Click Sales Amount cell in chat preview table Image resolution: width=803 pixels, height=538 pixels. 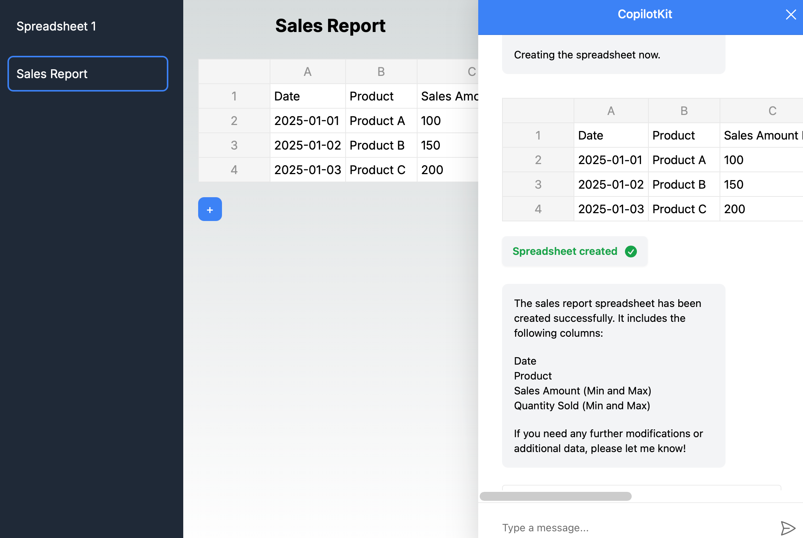[x=761, y=135]
